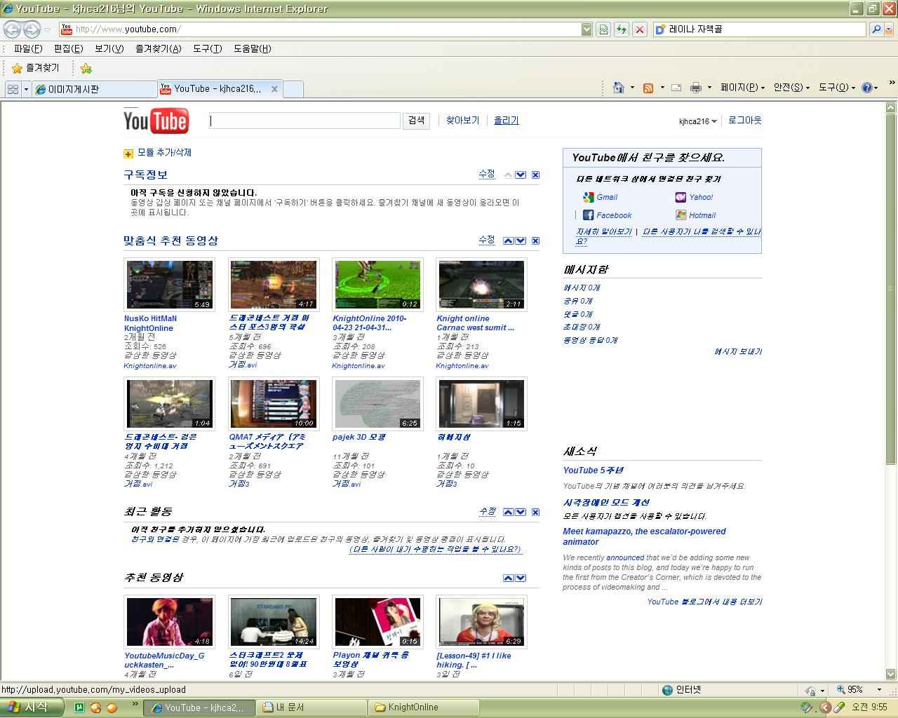Screen dimensions: 898x718
Task: Open the Edit menu (편집)
Action: [x=68, y=48]
